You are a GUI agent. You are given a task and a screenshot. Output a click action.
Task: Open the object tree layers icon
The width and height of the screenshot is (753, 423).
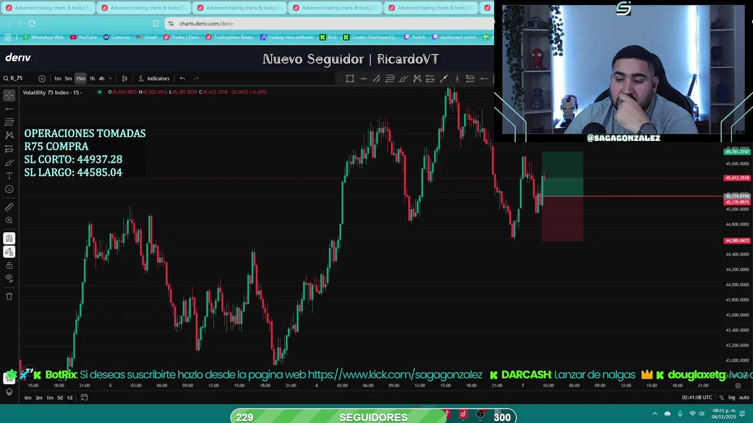tap(9, 392)
